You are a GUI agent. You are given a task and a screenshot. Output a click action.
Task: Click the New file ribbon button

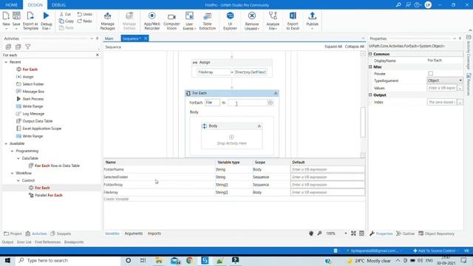[x=6, y=21]
